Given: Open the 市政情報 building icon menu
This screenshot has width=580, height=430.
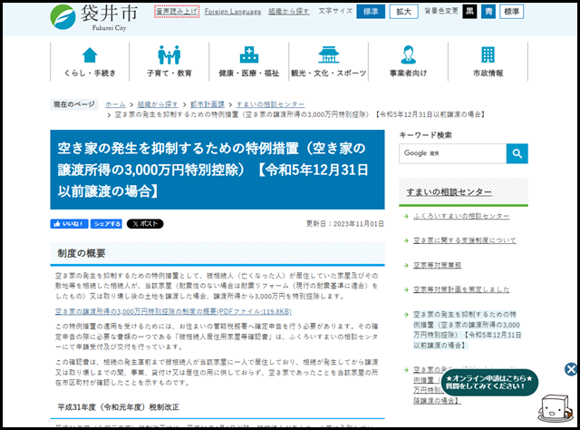Looking at the screenshot, I should coord(488,62).
